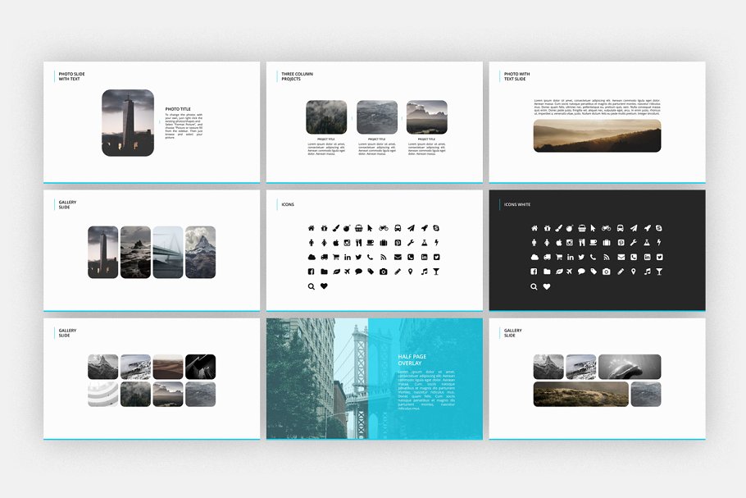Screen dimensions: 746x498
Task: Select the white airplane icon on dark slide
Action: (x=569, y=272)
